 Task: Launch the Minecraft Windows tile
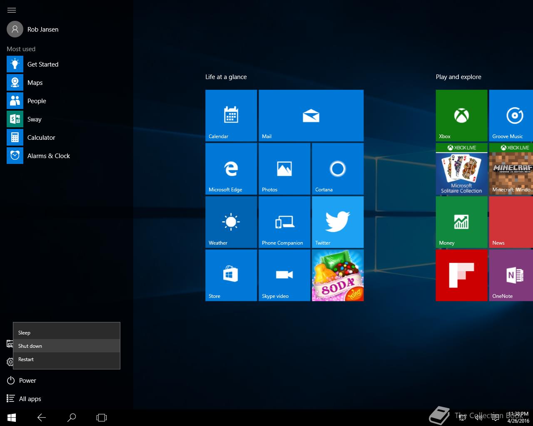[x=511, y=169]
